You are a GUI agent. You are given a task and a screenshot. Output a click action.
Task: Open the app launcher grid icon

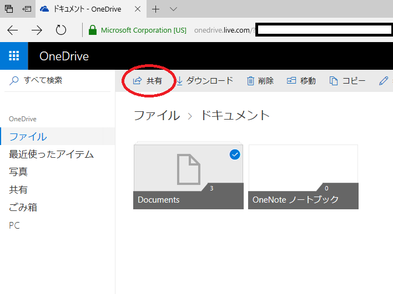tap(14, 56)
